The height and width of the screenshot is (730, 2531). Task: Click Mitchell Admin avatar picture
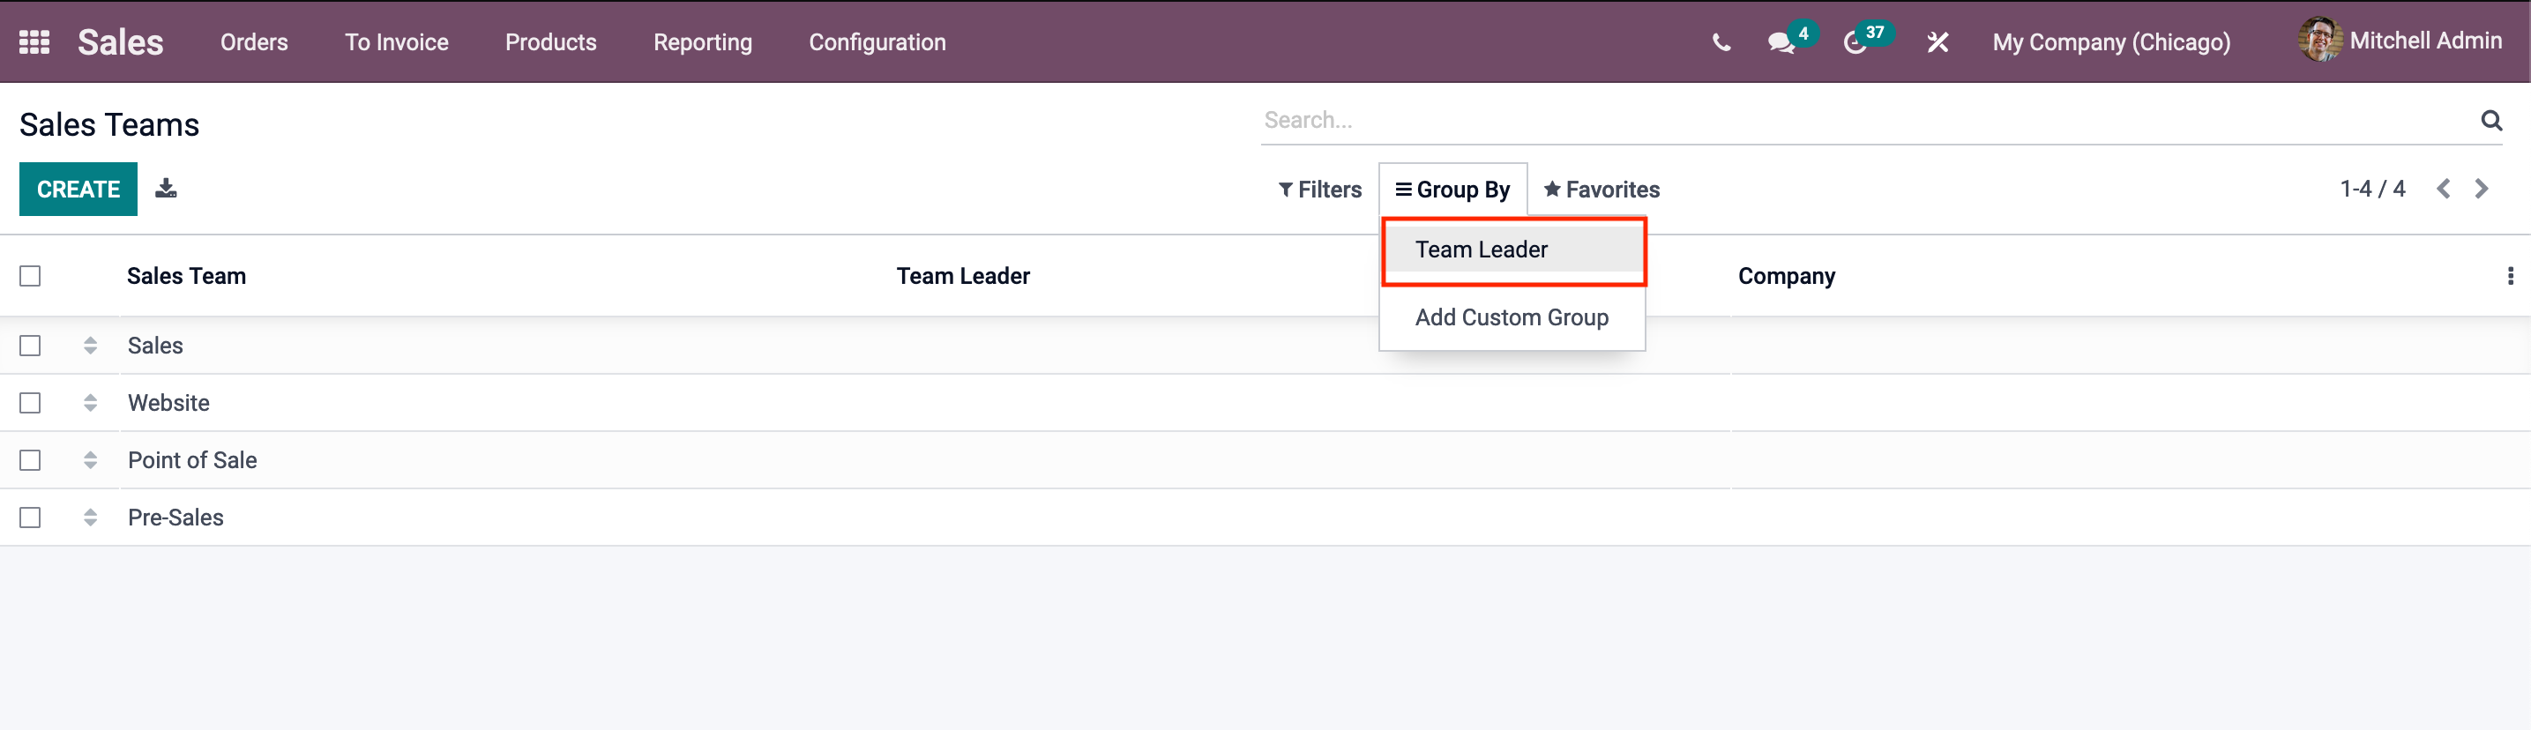point(2319,41)
